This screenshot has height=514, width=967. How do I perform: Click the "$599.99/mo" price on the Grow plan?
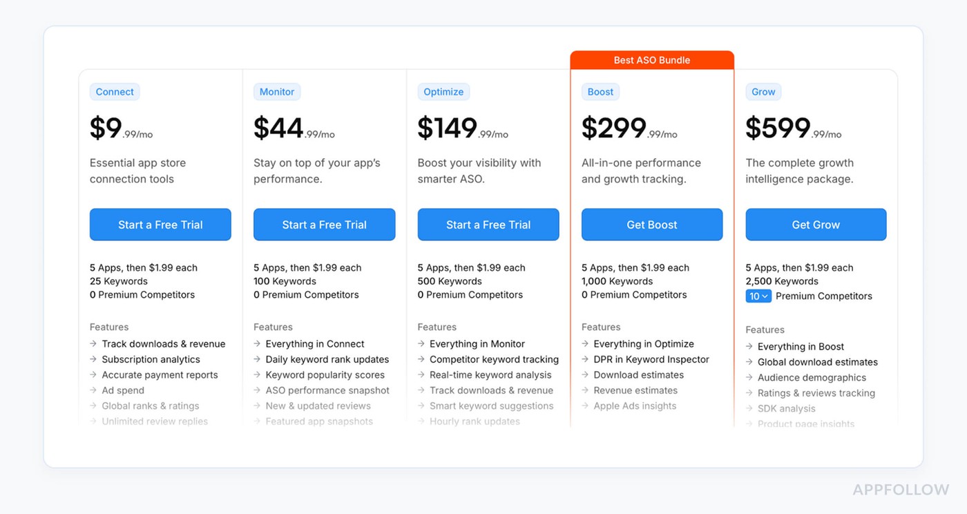point(791,127)
